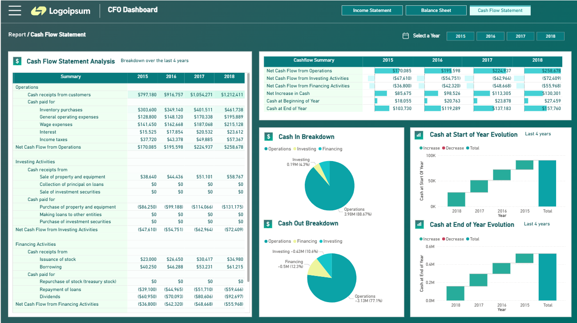577x323 pixels.
Task: Click Operations legend item in Cash In Breakdown
Action: (278, 149)
